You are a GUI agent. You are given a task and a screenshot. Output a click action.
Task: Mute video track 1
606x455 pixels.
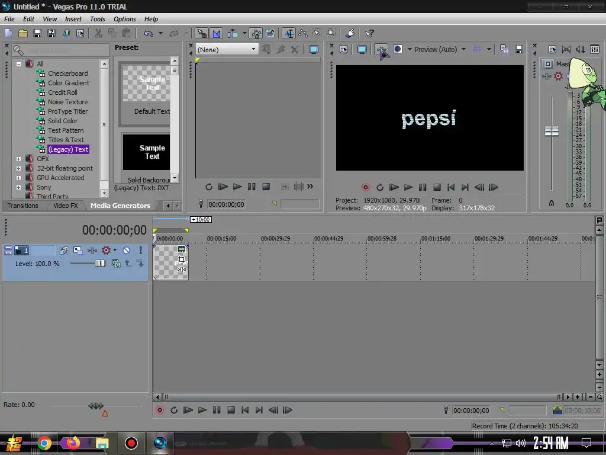pos(127,251)
